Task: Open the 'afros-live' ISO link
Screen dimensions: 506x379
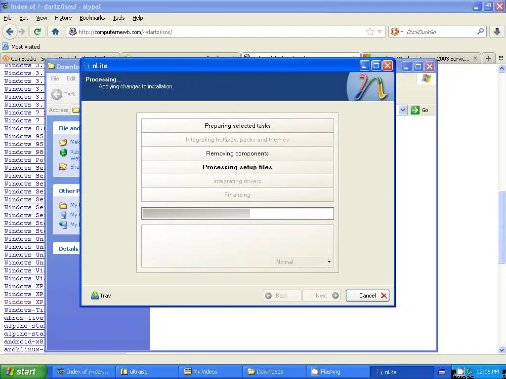Action: click(24, 318)
